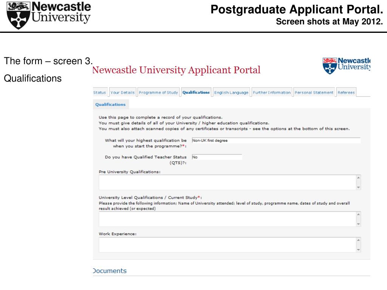The width and height of the screenshot is (387, 290).
Task: Click the down arrow of University Level Qualifications scrollbar
Action: [x=358, y=224]
